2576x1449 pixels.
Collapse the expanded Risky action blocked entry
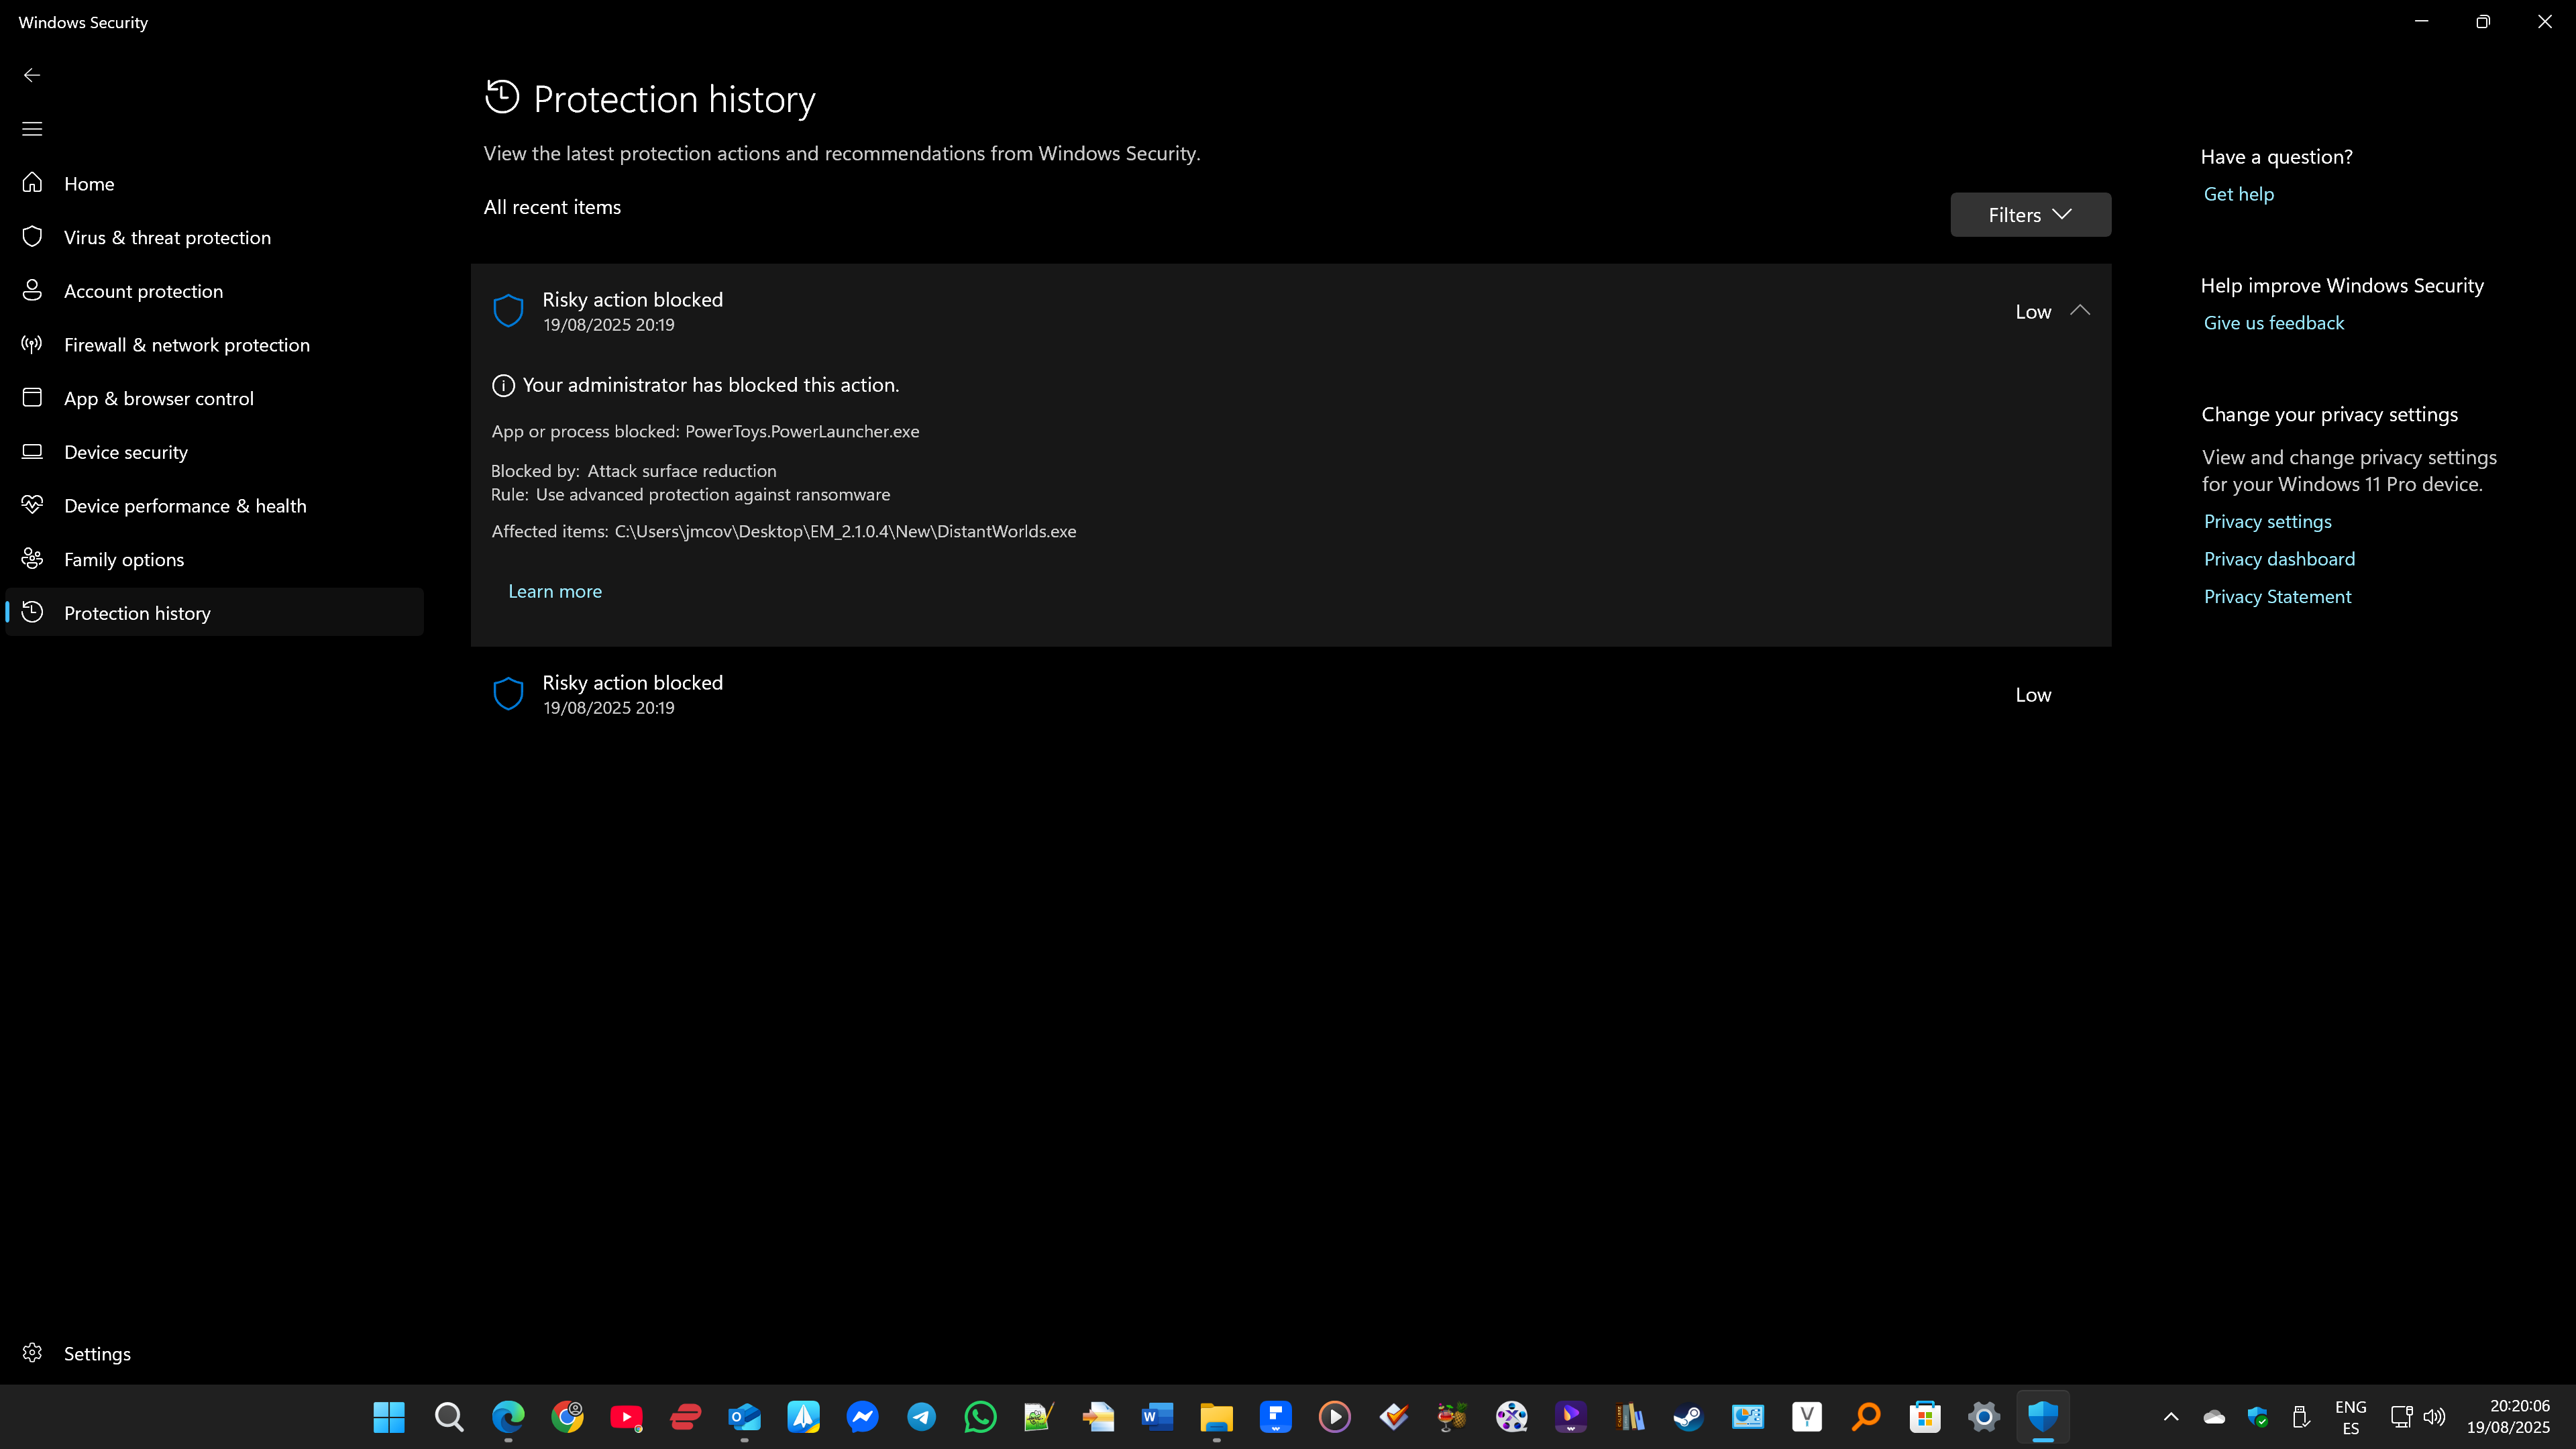pos(2080,311)
